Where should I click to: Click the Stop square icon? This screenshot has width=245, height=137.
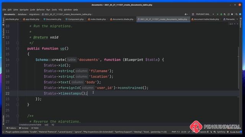tap(232, 14)
